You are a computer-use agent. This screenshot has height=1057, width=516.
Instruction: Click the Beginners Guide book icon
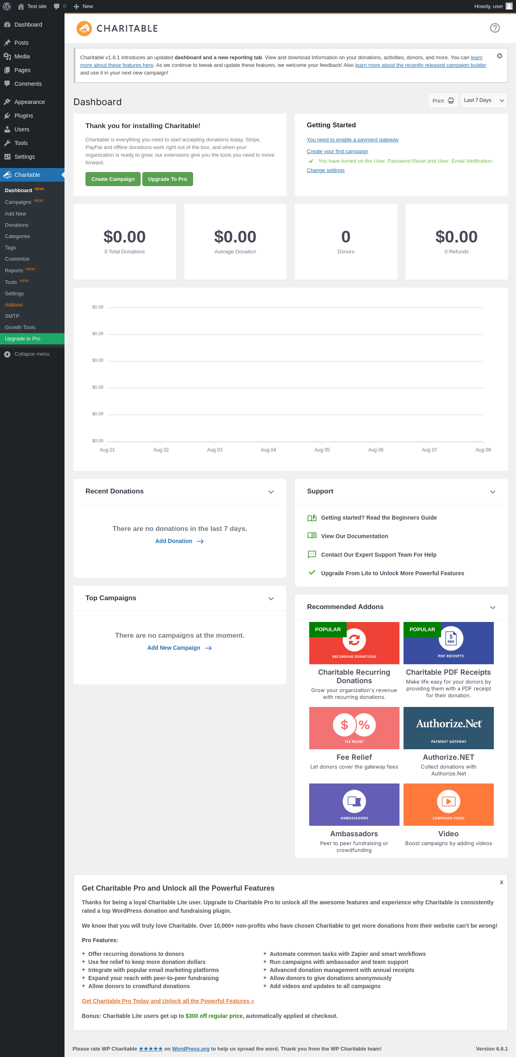(312, 518)
